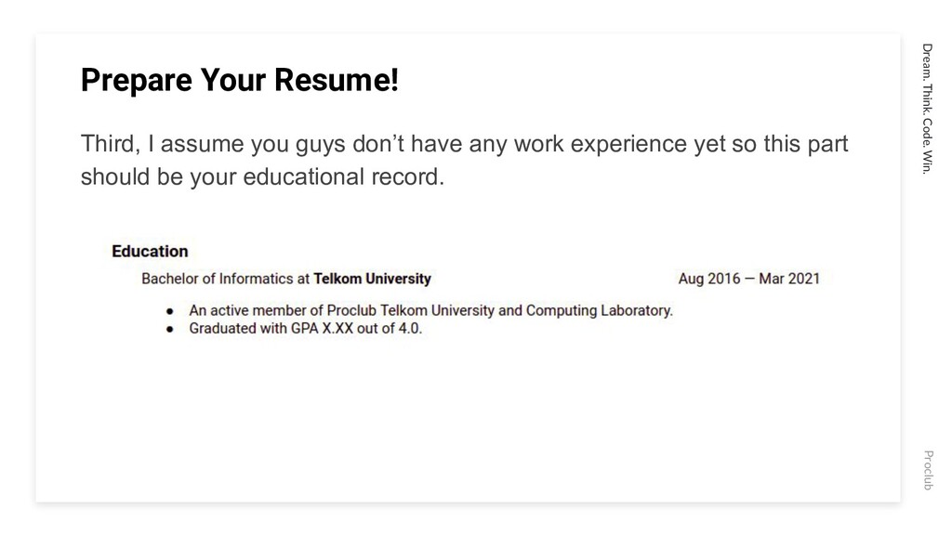This screenshot has height=535, width=952.
Task: Click 'out of 4.0' in the GPA line
Action: [x=390, y=328]
